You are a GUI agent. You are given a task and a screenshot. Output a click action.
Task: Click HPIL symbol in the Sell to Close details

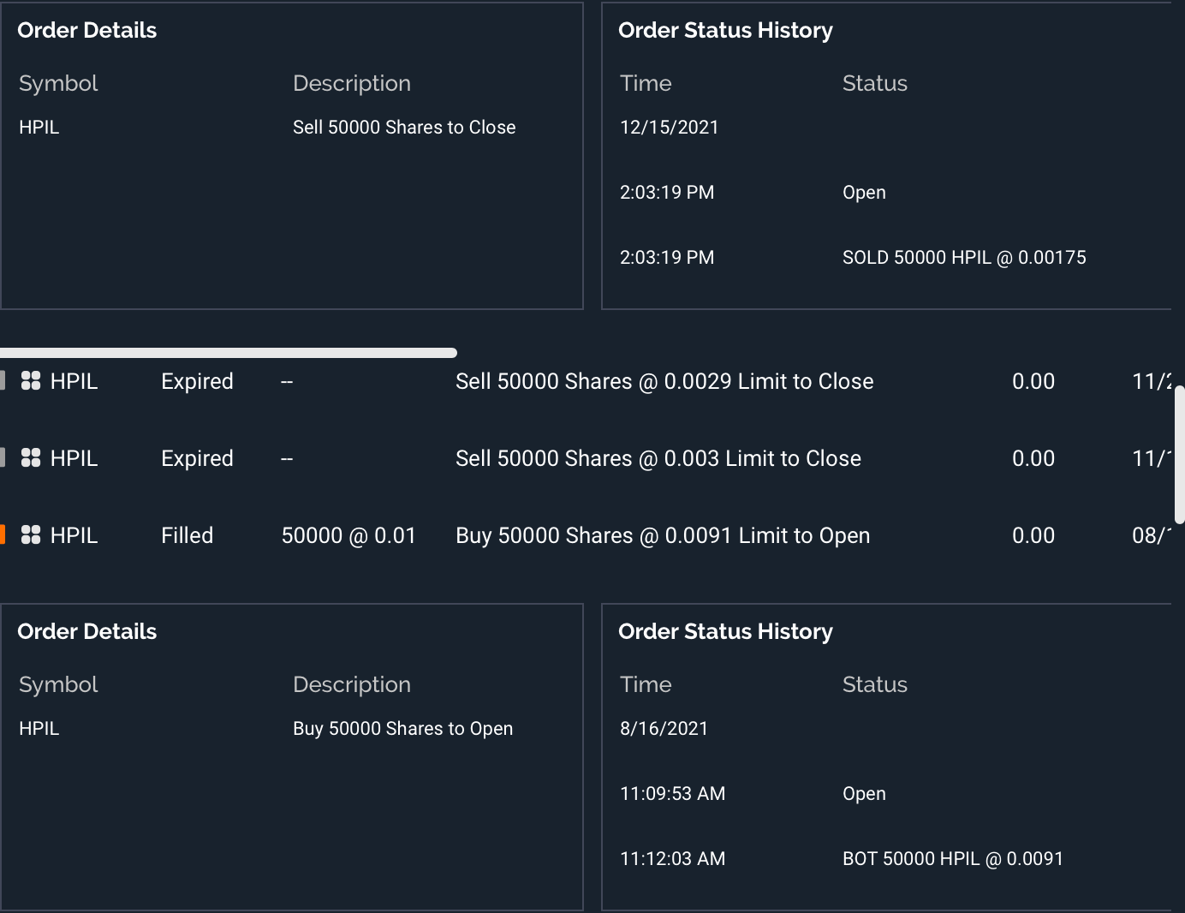click(39, 128)
